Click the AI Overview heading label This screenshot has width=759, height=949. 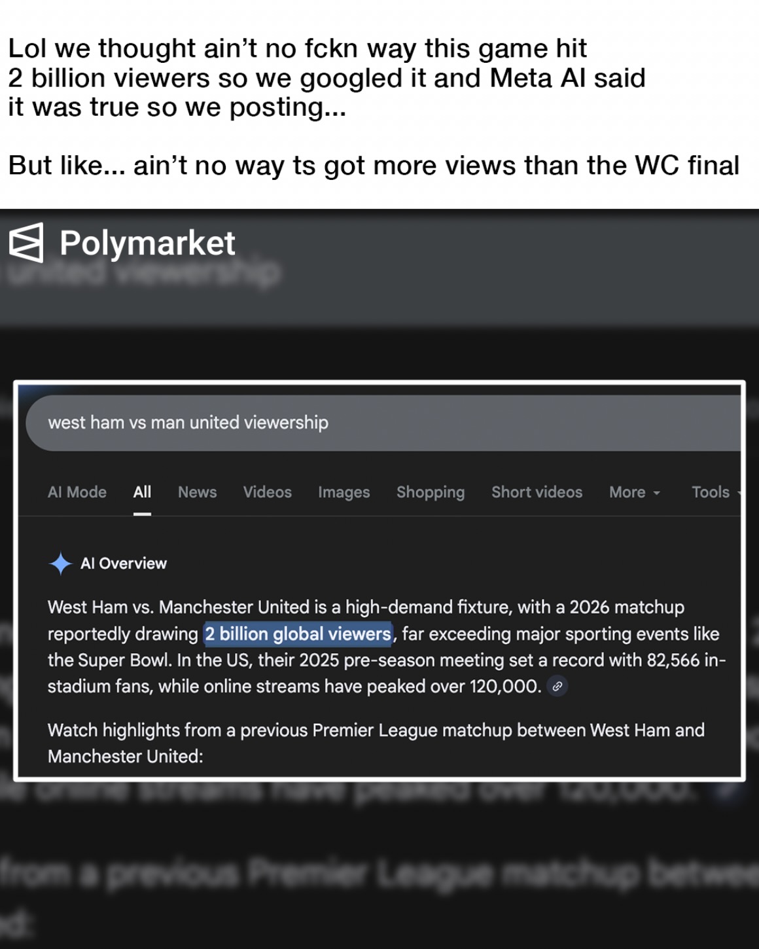[x=124, y=564]
